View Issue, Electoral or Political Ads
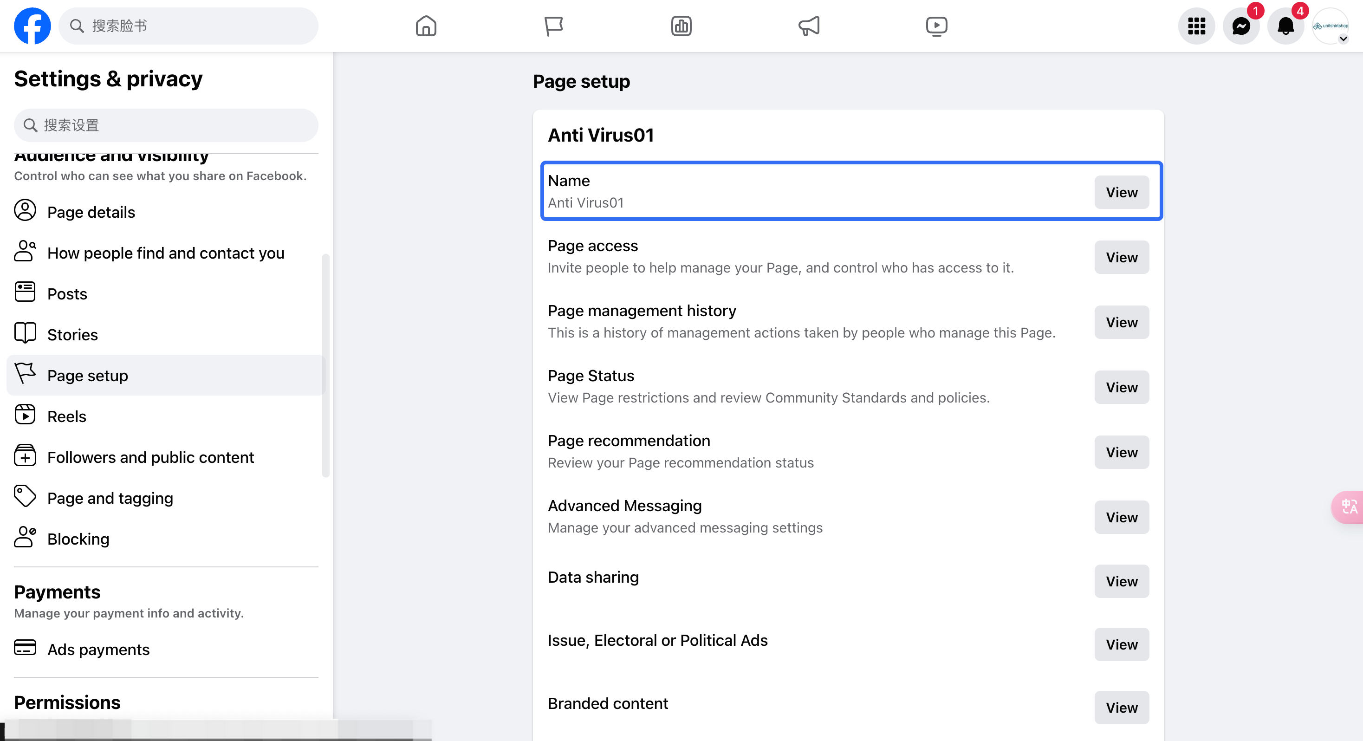Screen dimensions: 1363x741 pyautogui.click(x=1122, y=645)
